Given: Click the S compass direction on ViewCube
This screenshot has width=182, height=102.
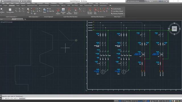Looking at the screenshot, I should [174, 34].
